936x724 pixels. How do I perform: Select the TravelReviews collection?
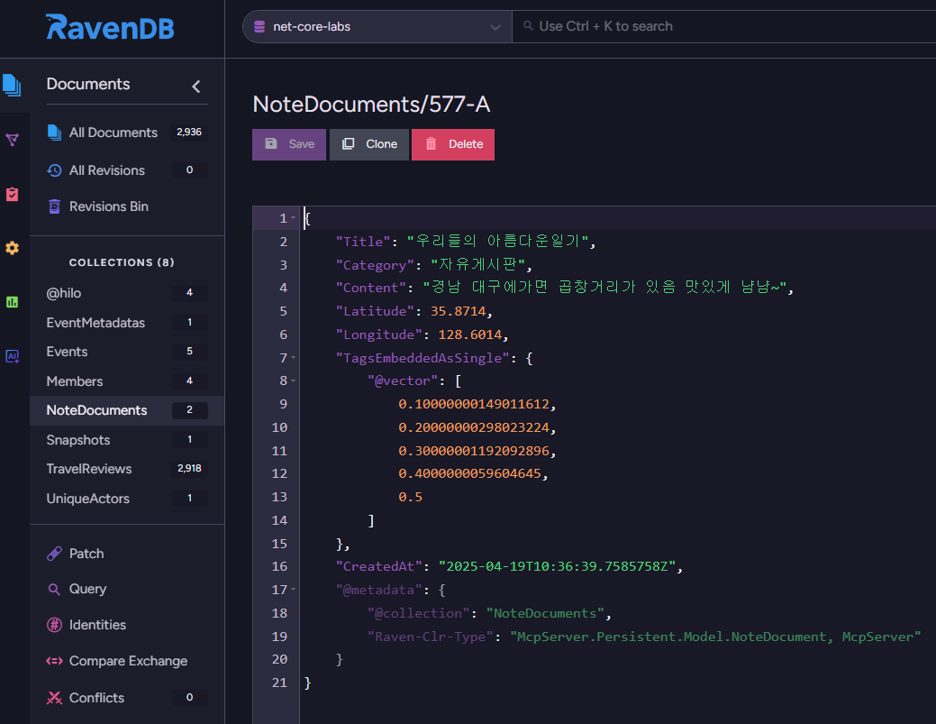89,469
